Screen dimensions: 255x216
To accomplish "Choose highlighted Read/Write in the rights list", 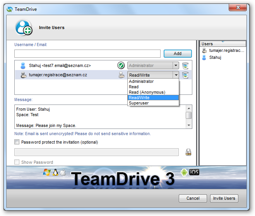I will coord(153,98).
